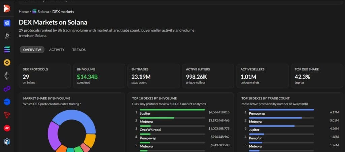Click the 6.17M trade count value
Screen dimensions: 345x152
[334, 112]
